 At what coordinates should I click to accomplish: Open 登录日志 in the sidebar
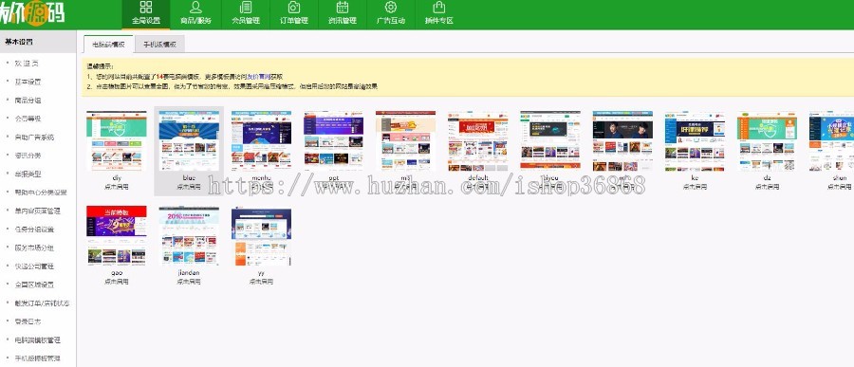tap(28, 321)
